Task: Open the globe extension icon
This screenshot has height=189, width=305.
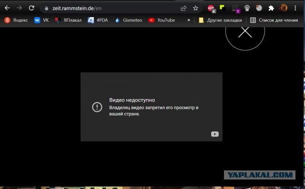Action: [x=259, y=8]
